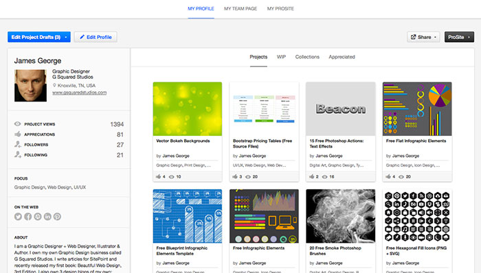Click views eye icon on Bootstrap Pricing Tables card
The width and height of the screenshot is (481, 273).
pyautogui.click(x=248, y=176)
